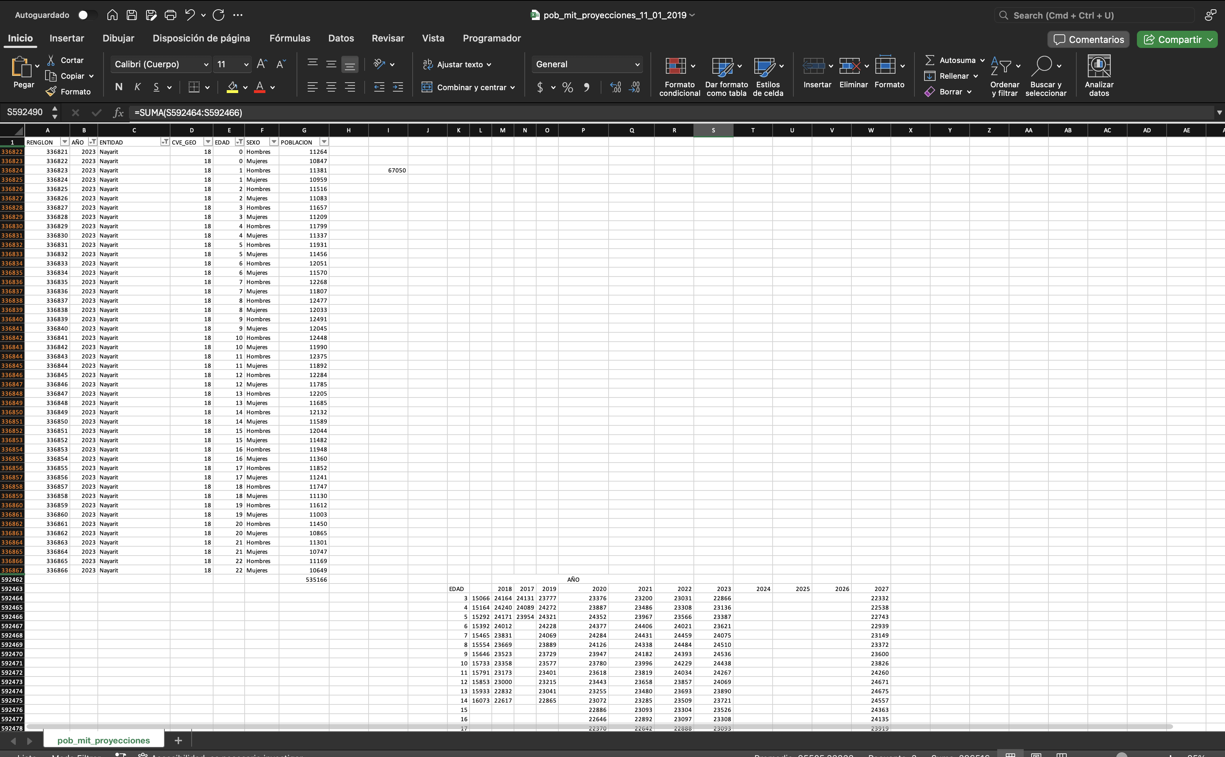Add a new sheet with plus

click(178, 740)
